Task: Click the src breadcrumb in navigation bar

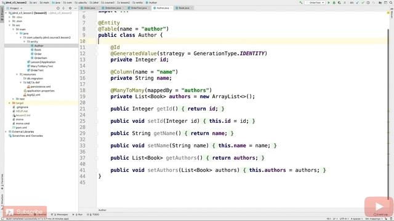Action: 33,2
